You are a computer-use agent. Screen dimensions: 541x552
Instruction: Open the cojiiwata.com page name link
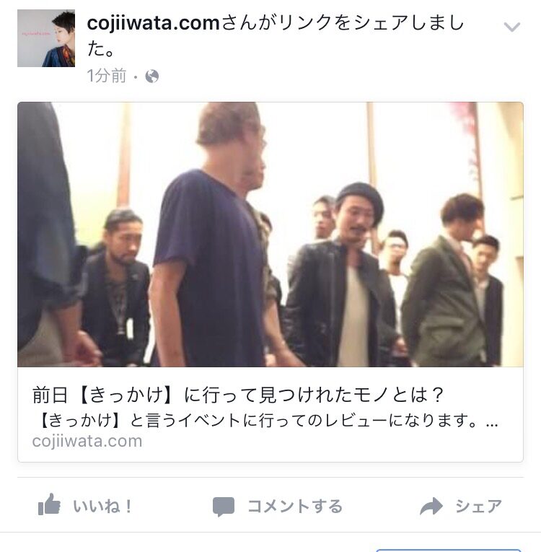(x=153, y=23)
